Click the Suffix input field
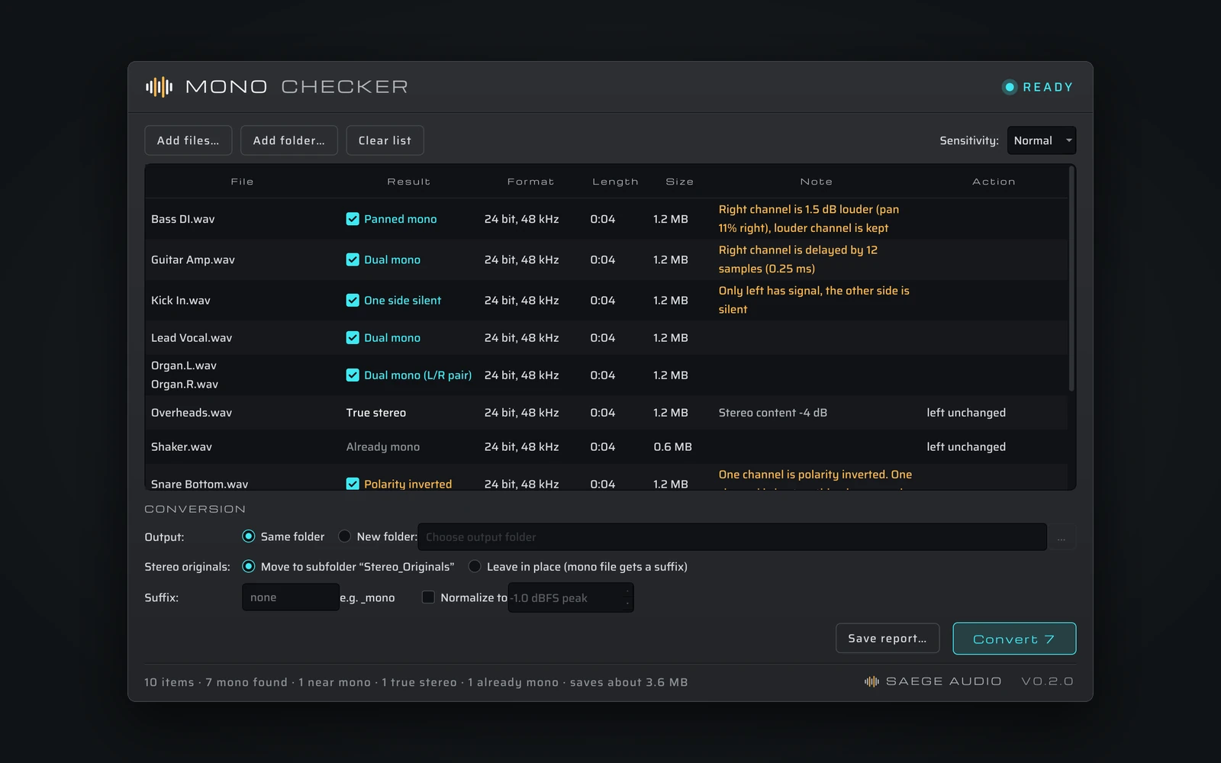The width and height of the screenshot is (1221, 763). point(291,597)
